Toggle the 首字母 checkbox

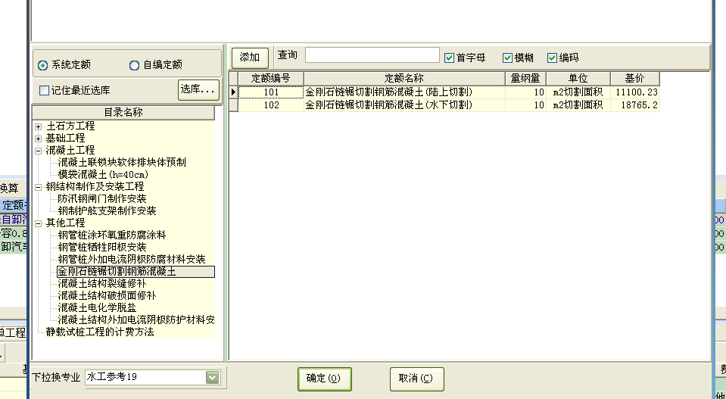pyautogui.click(x=450, y=58)
